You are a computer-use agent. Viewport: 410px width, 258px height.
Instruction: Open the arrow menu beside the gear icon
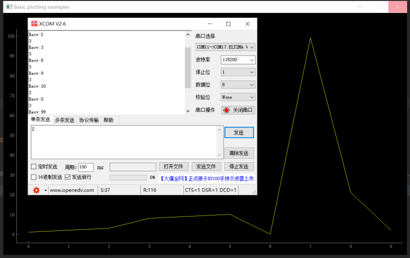45,190
